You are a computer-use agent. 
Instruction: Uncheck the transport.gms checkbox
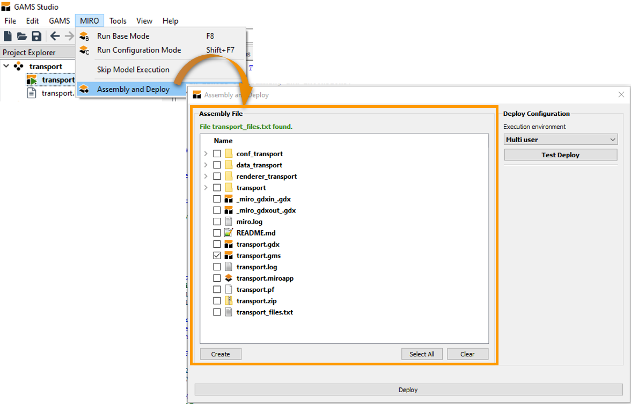tap(217, 255)
